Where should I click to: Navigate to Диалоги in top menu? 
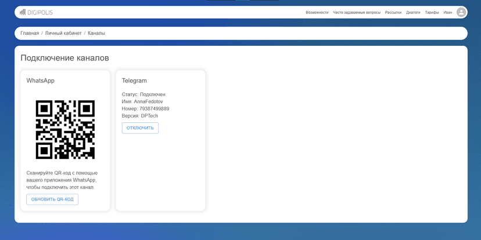413,12
